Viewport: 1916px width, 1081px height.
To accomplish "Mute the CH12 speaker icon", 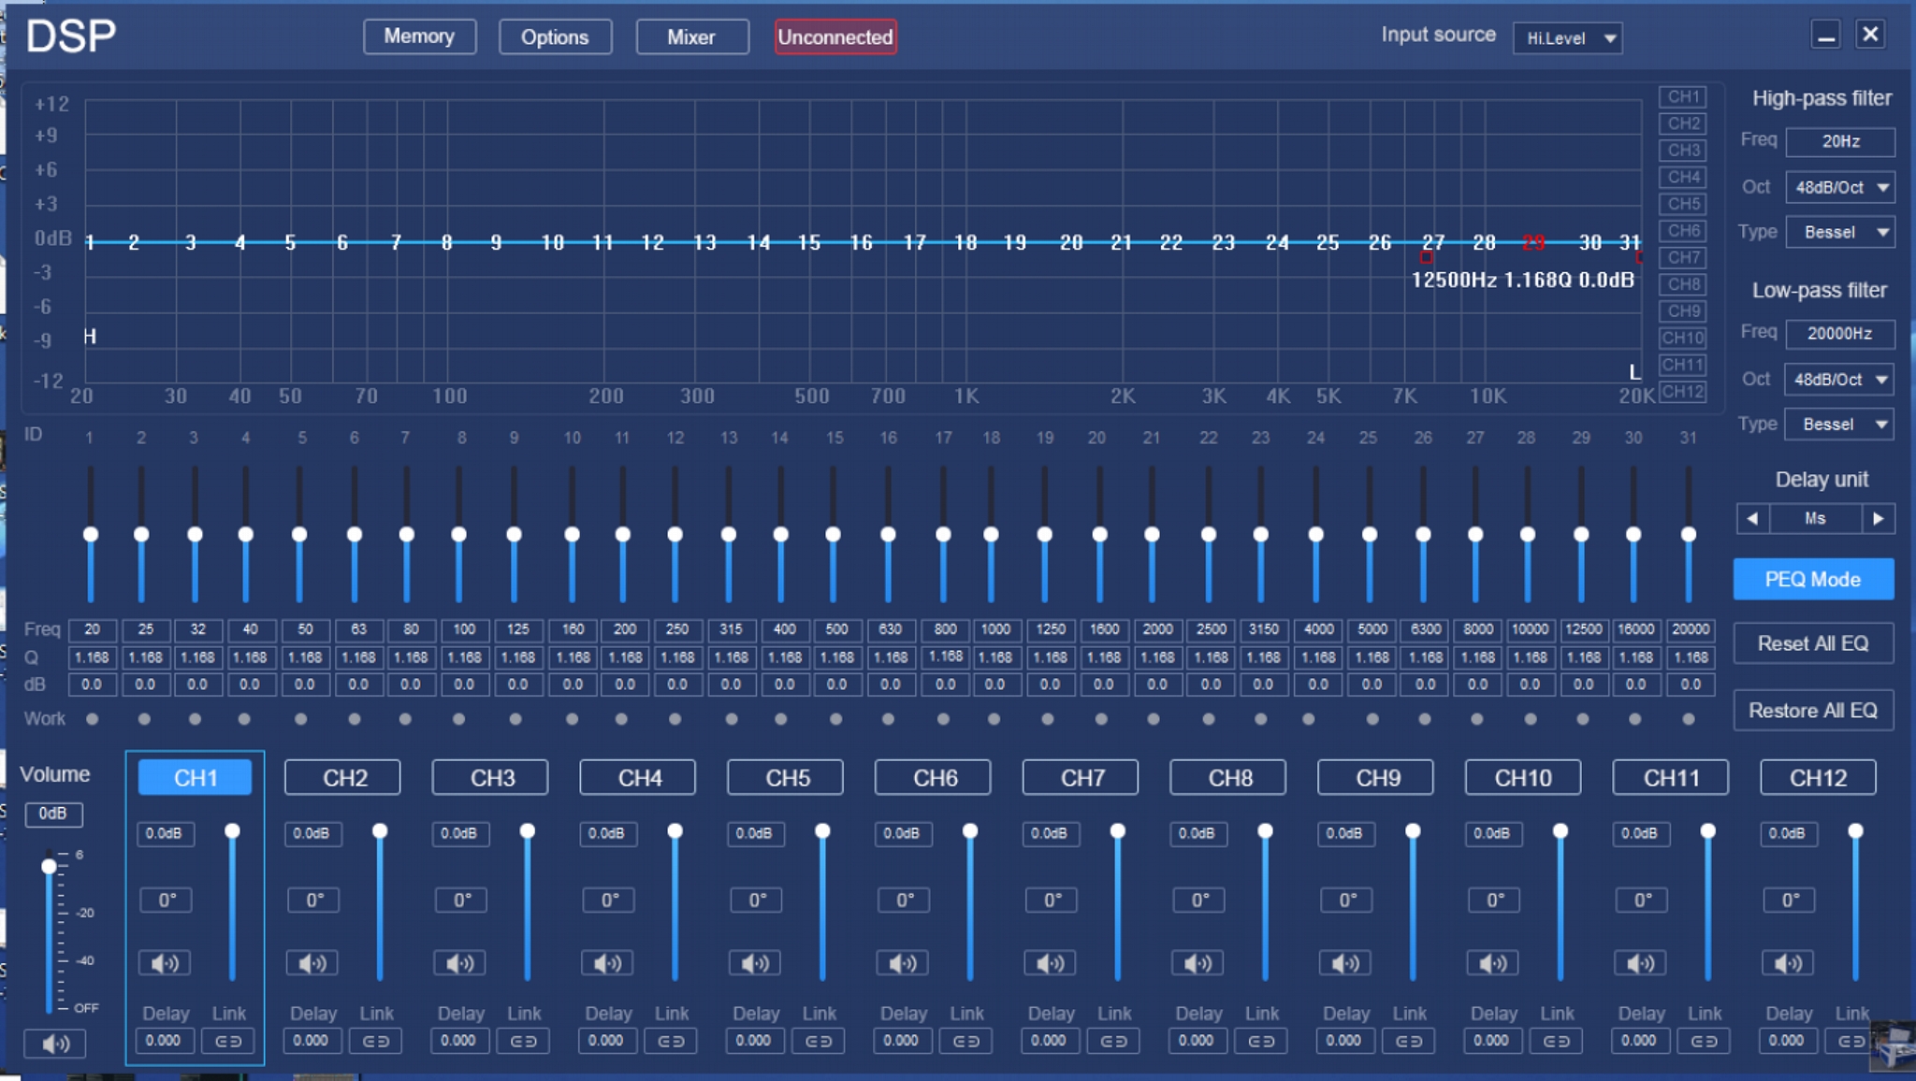I will pos(1788,963).
